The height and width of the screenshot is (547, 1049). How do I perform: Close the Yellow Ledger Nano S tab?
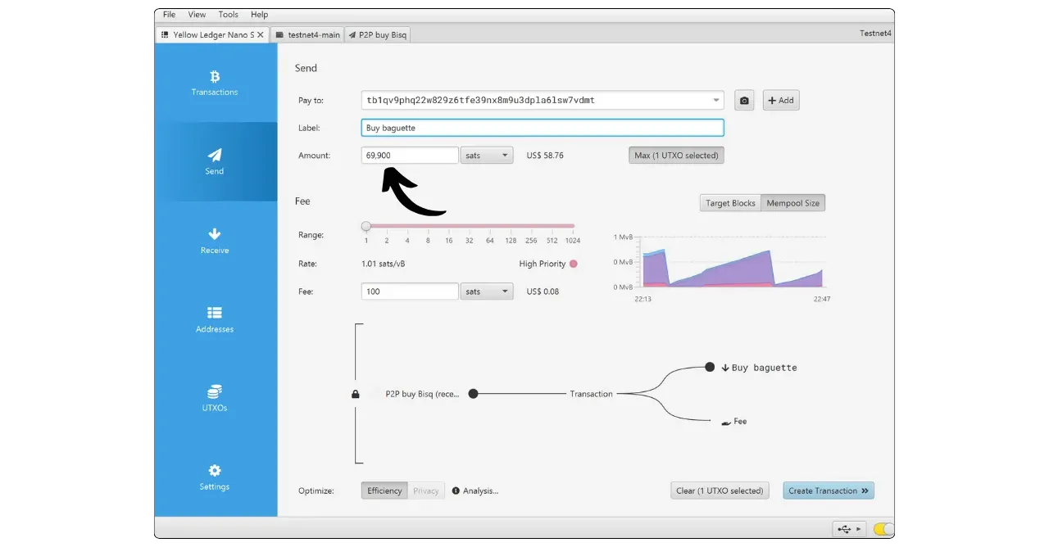[x=261, y=35]
